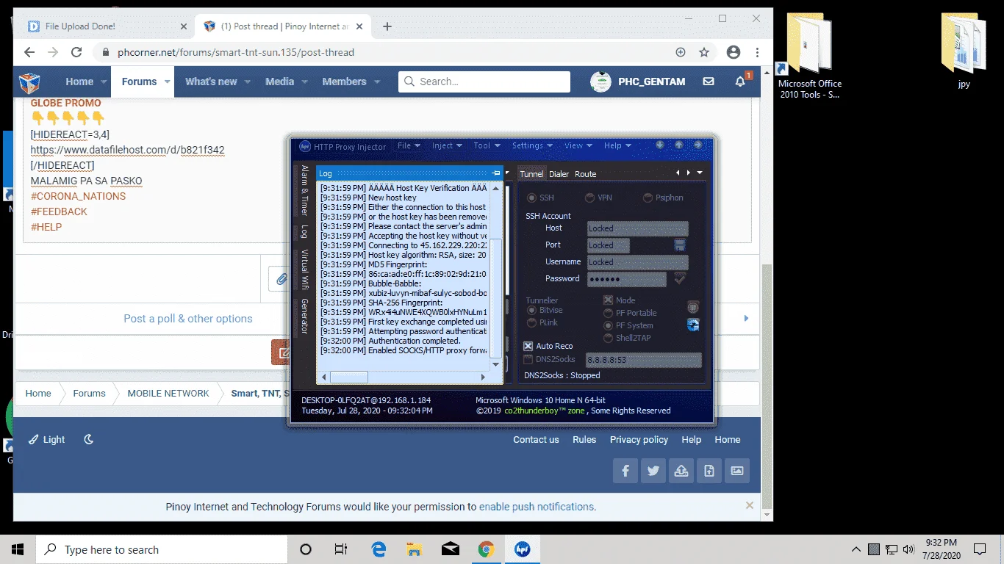The image size is (1004, 564).
Task: Click the forum Search box
Action: click(484, 82)
